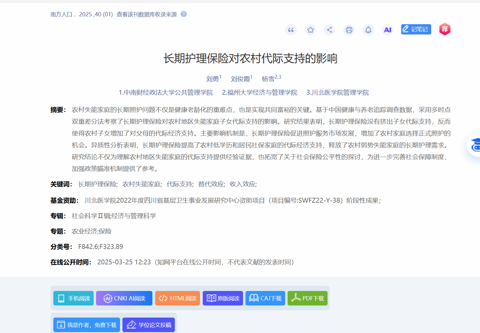Image resolution: width=480 pixels, height=333 pixels.
Task: Click the quote citation icon
Action: [291, 30]
